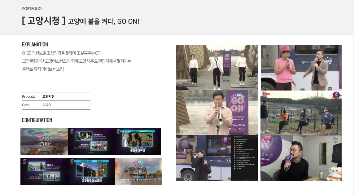Click the line starting '고양문화재단'

point(76,61)
